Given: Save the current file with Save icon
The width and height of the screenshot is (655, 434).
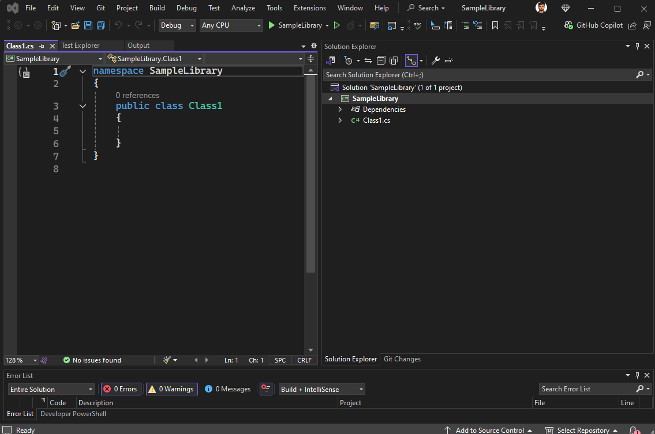Looking at the screenshot, I should point(88,25).
